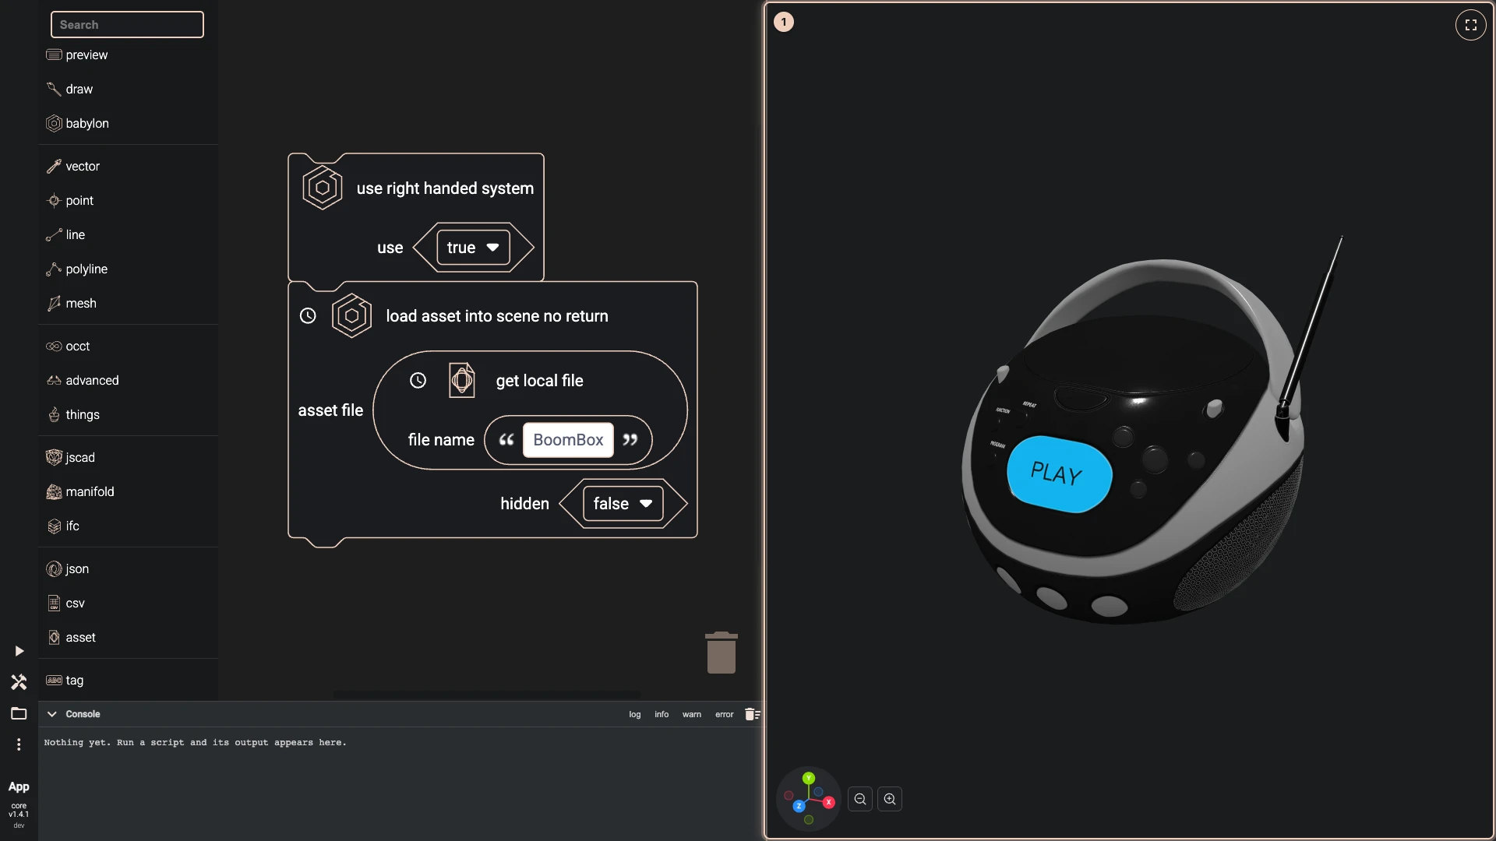The width and height of the screenshot is (1496, 841).
Task: Zoom in the 3D viewport
Action: pos(890,799)
